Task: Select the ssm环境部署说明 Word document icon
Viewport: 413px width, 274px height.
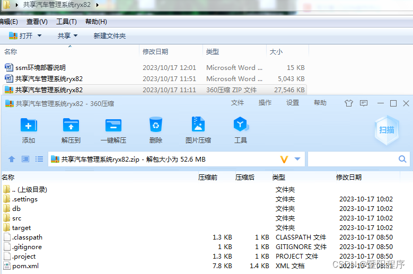Action: pos(9,67)
